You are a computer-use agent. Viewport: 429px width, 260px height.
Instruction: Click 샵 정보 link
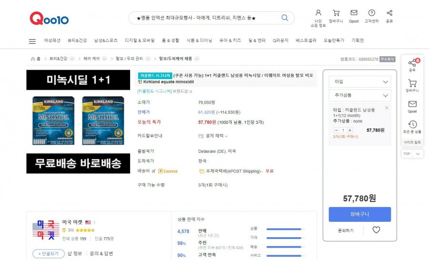point(75,253)
